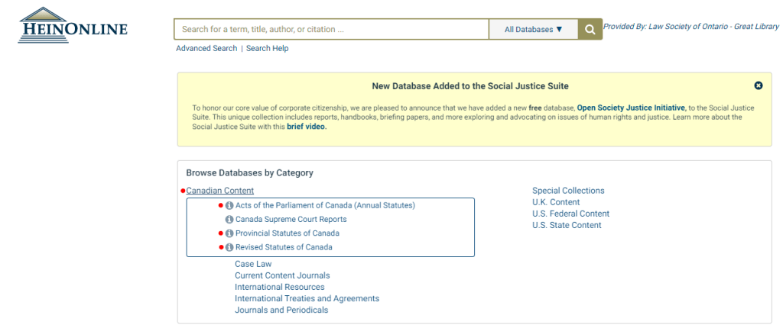783x328 pixels.
Task: Collapse the Canadian Content category
Action: pos(220,191)
